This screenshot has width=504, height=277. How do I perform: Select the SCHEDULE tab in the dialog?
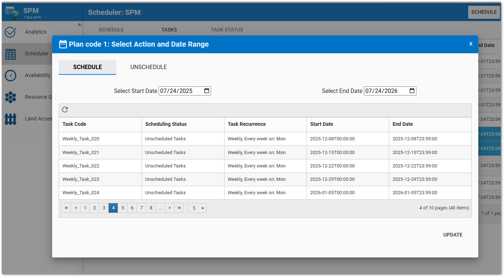[87, 67]
